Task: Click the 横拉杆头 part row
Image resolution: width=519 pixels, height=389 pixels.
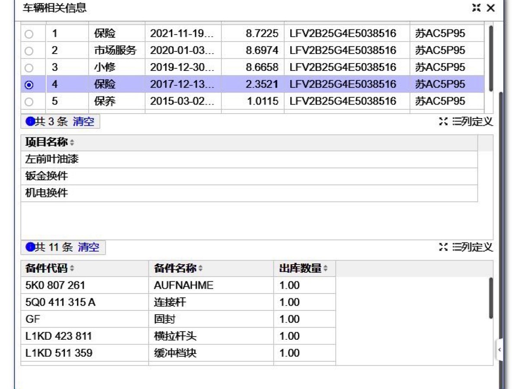Action: [x=175, y=336]
